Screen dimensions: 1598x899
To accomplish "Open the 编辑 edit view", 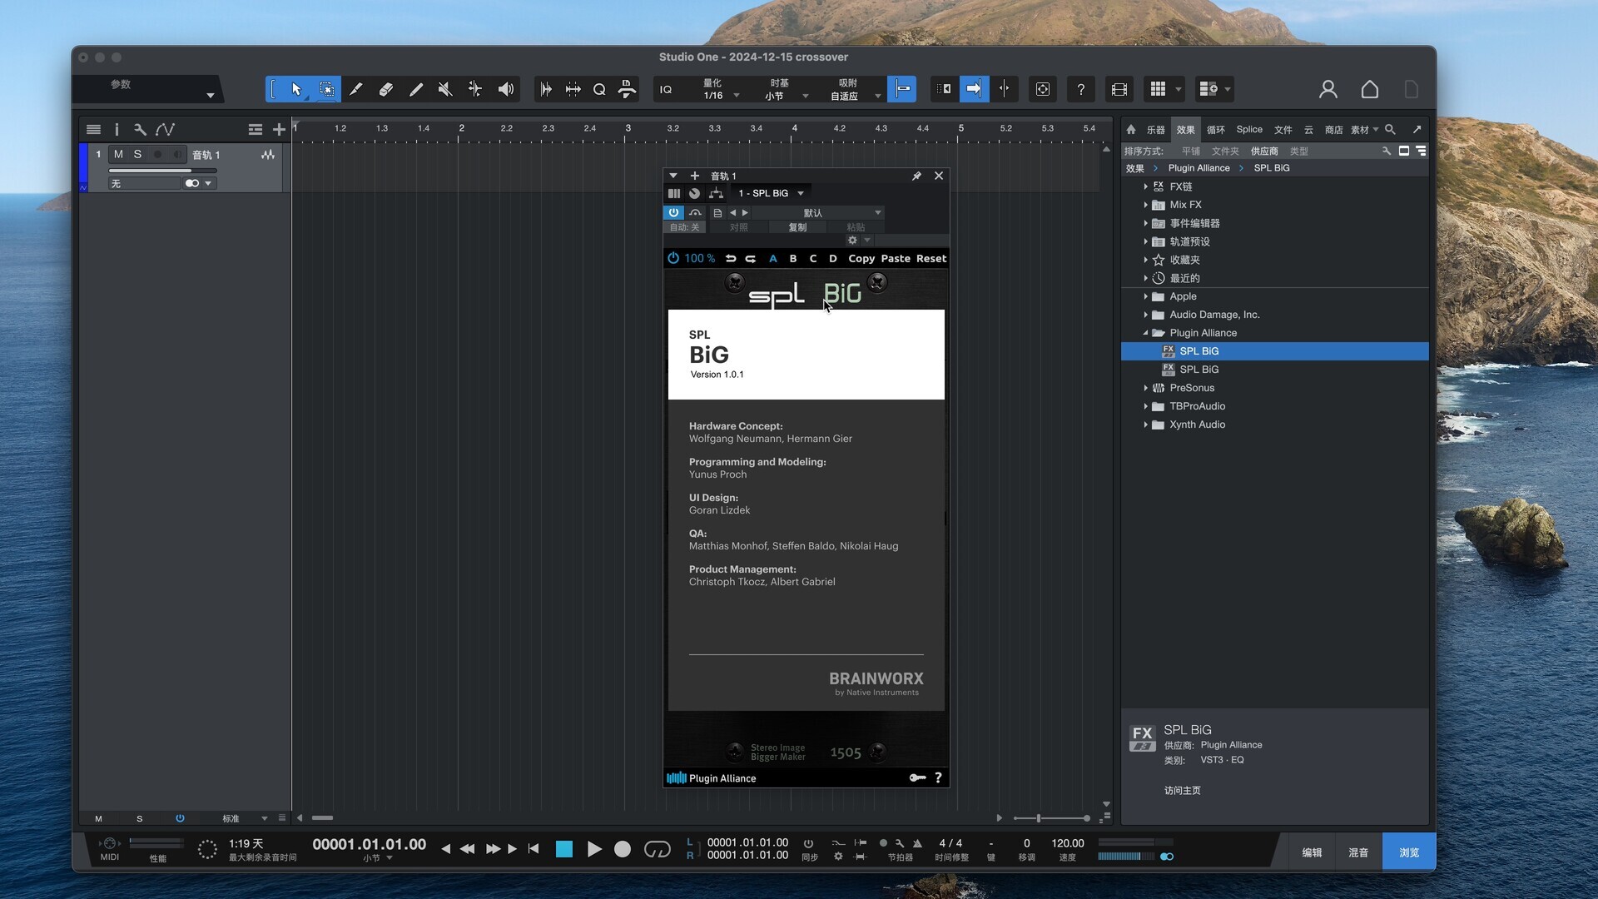I will 1312,852.
